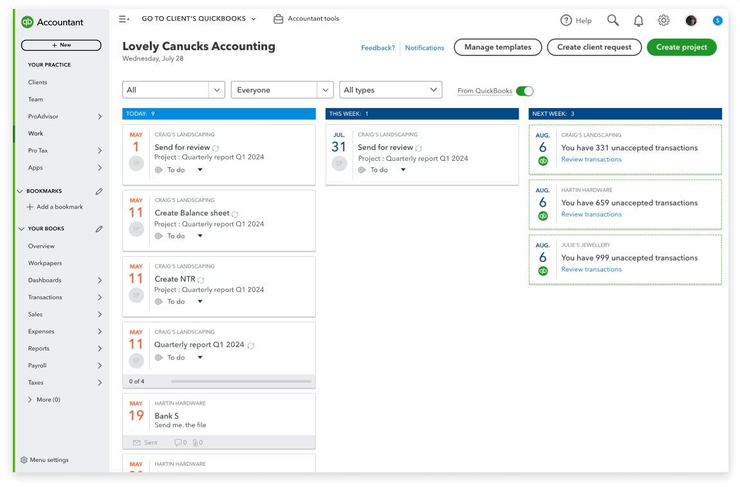Click the comments icon on Bank S card
The height and width of the screenshot is (487, 740).
(178, 442)
